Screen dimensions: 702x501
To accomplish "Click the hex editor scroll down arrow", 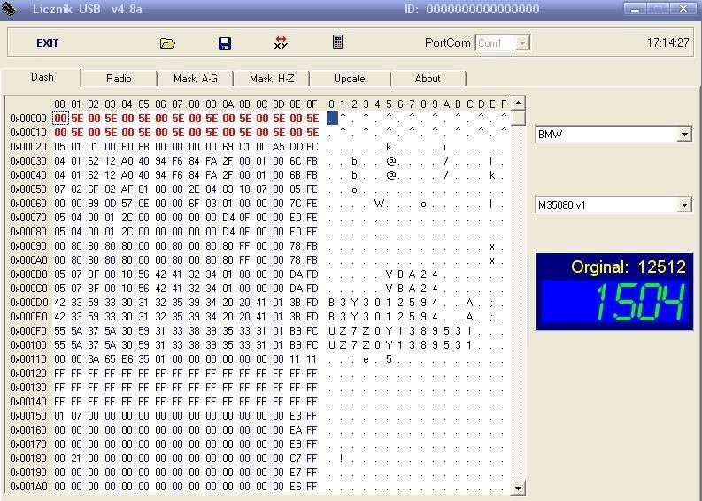I will click(518, 487).
